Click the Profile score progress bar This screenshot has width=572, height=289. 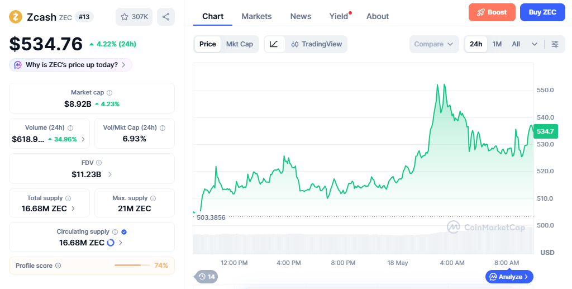click(x=132, y=266)
